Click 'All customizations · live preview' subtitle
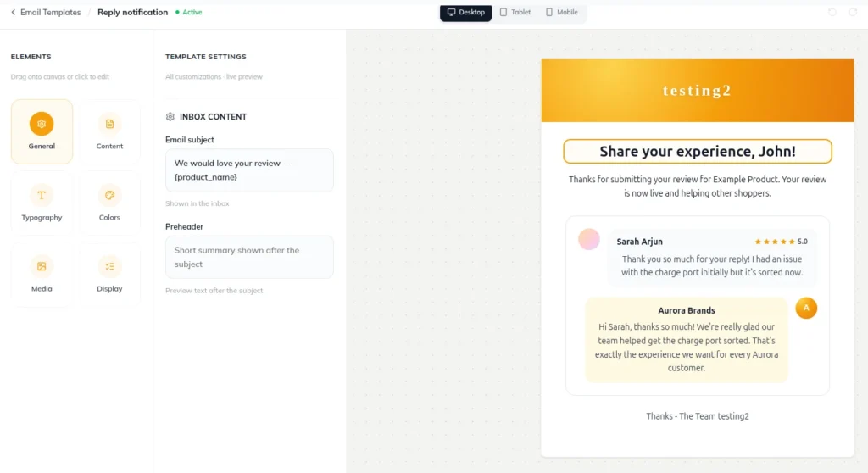The width and height of the screenshot is (868, 473). tap(214, 76)
